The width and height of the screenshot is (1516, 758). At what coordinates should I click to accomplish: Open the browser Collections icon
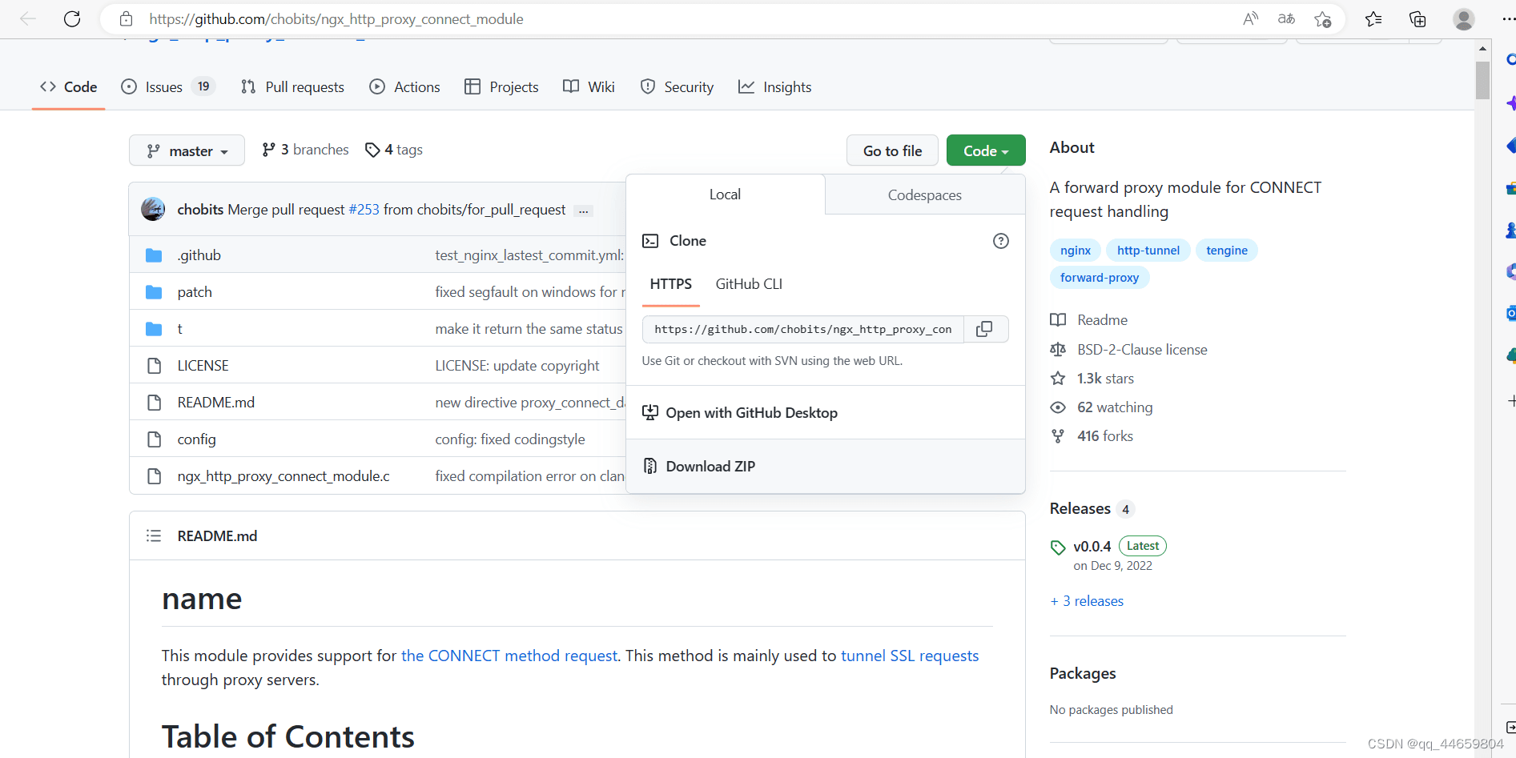1417,19
